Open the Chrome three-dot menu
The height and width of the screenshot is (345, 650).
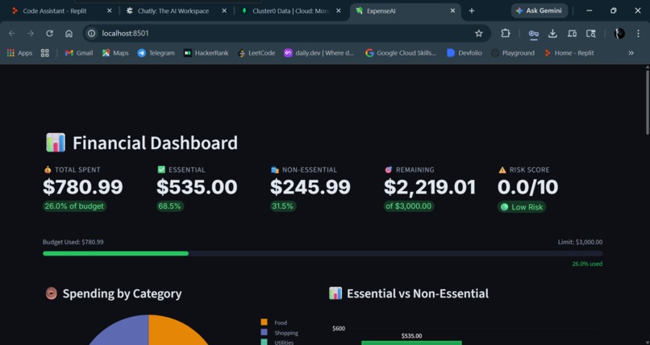pyautogui.click(x=638, y=33)
